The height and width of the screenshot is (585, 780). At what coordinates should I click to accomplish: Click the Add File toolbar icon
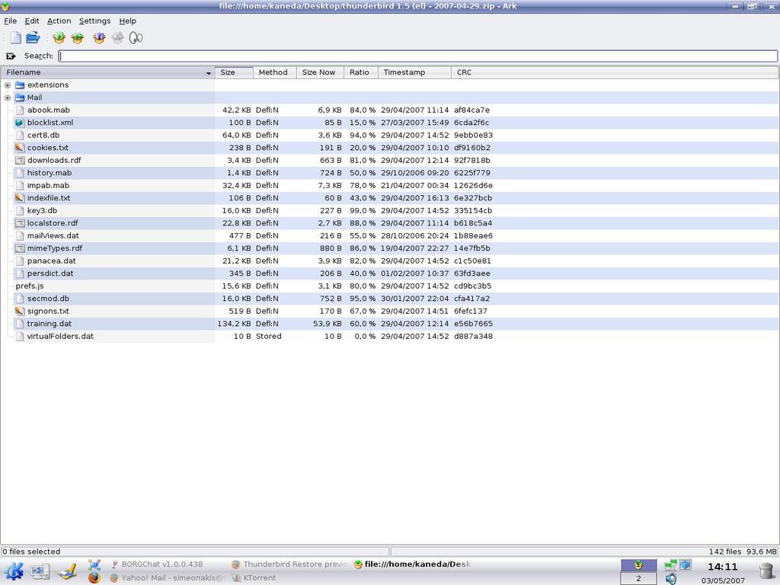pos(59,37)
